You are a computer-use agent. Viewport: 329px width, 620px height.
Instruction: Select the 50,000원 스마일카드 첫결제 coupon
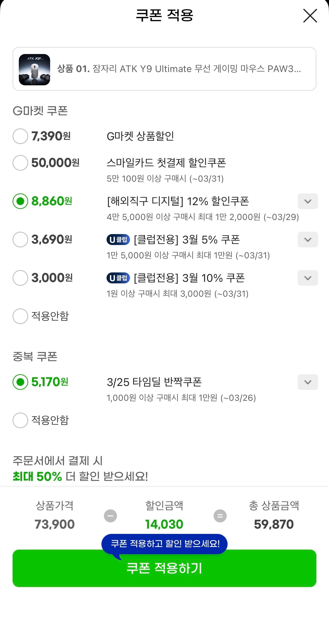20,163
